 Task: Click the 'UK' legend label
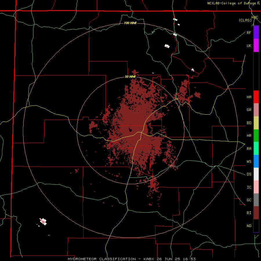tap(249, 46)
